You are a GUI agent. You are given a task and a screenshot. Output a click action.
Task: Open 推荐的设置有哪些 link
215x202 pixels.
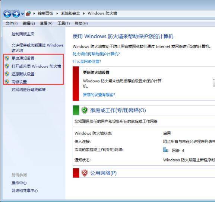point(99,95)
